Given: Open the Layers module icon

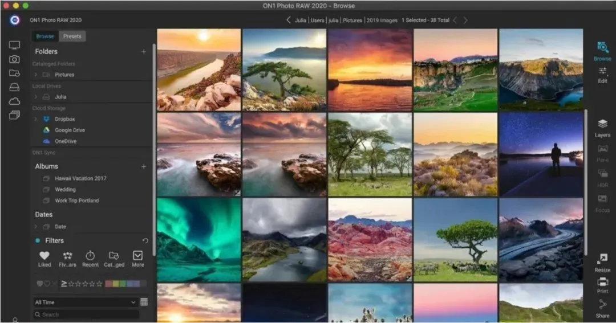Looking at the screenshot, I should point(602,124).
